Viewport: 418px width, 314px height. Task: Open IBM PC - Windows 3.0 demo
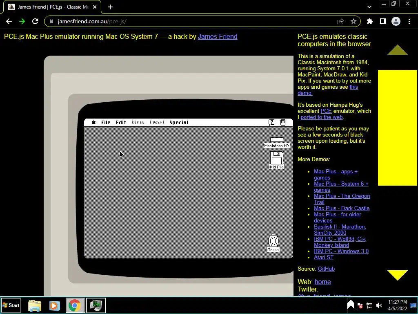341,251
